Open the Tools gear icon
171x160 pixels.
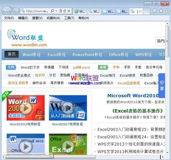[167, 11]
